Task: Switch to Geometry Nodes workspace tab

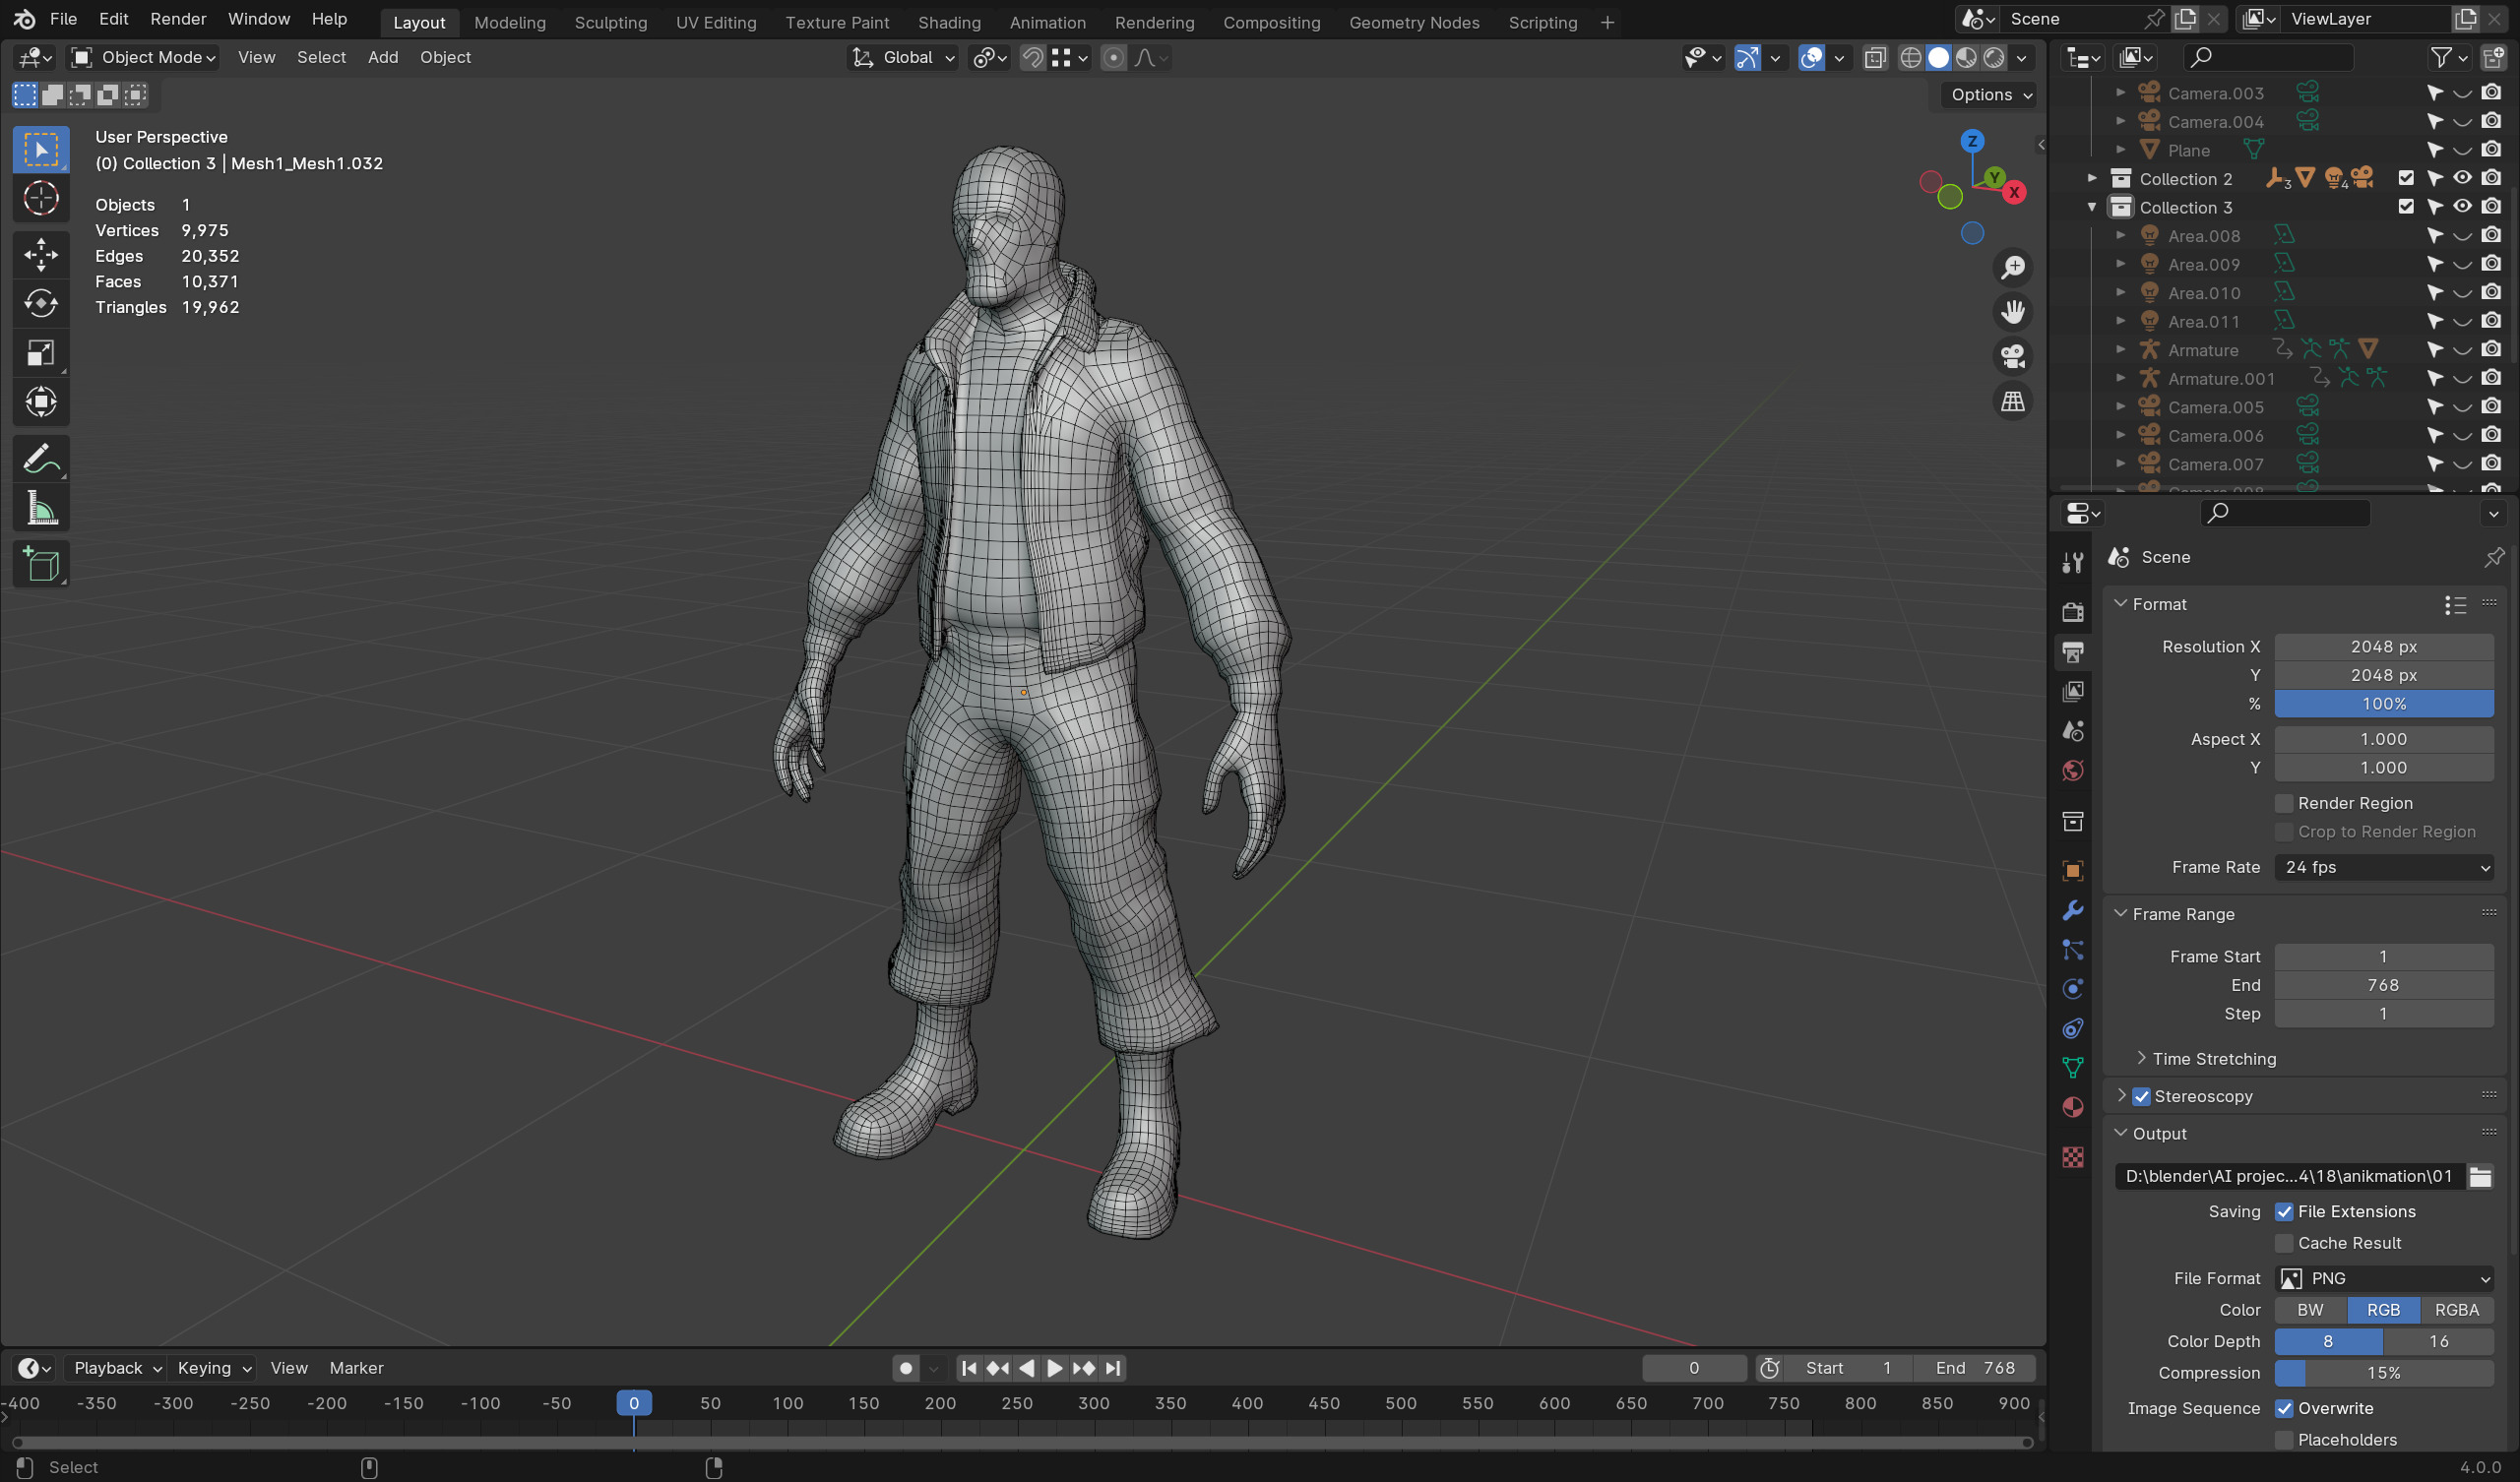Action: (x=1413, y=22)
